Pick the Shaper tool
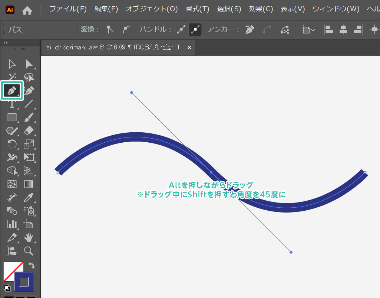This screenshot has width=380, height=298. (12, 131)
